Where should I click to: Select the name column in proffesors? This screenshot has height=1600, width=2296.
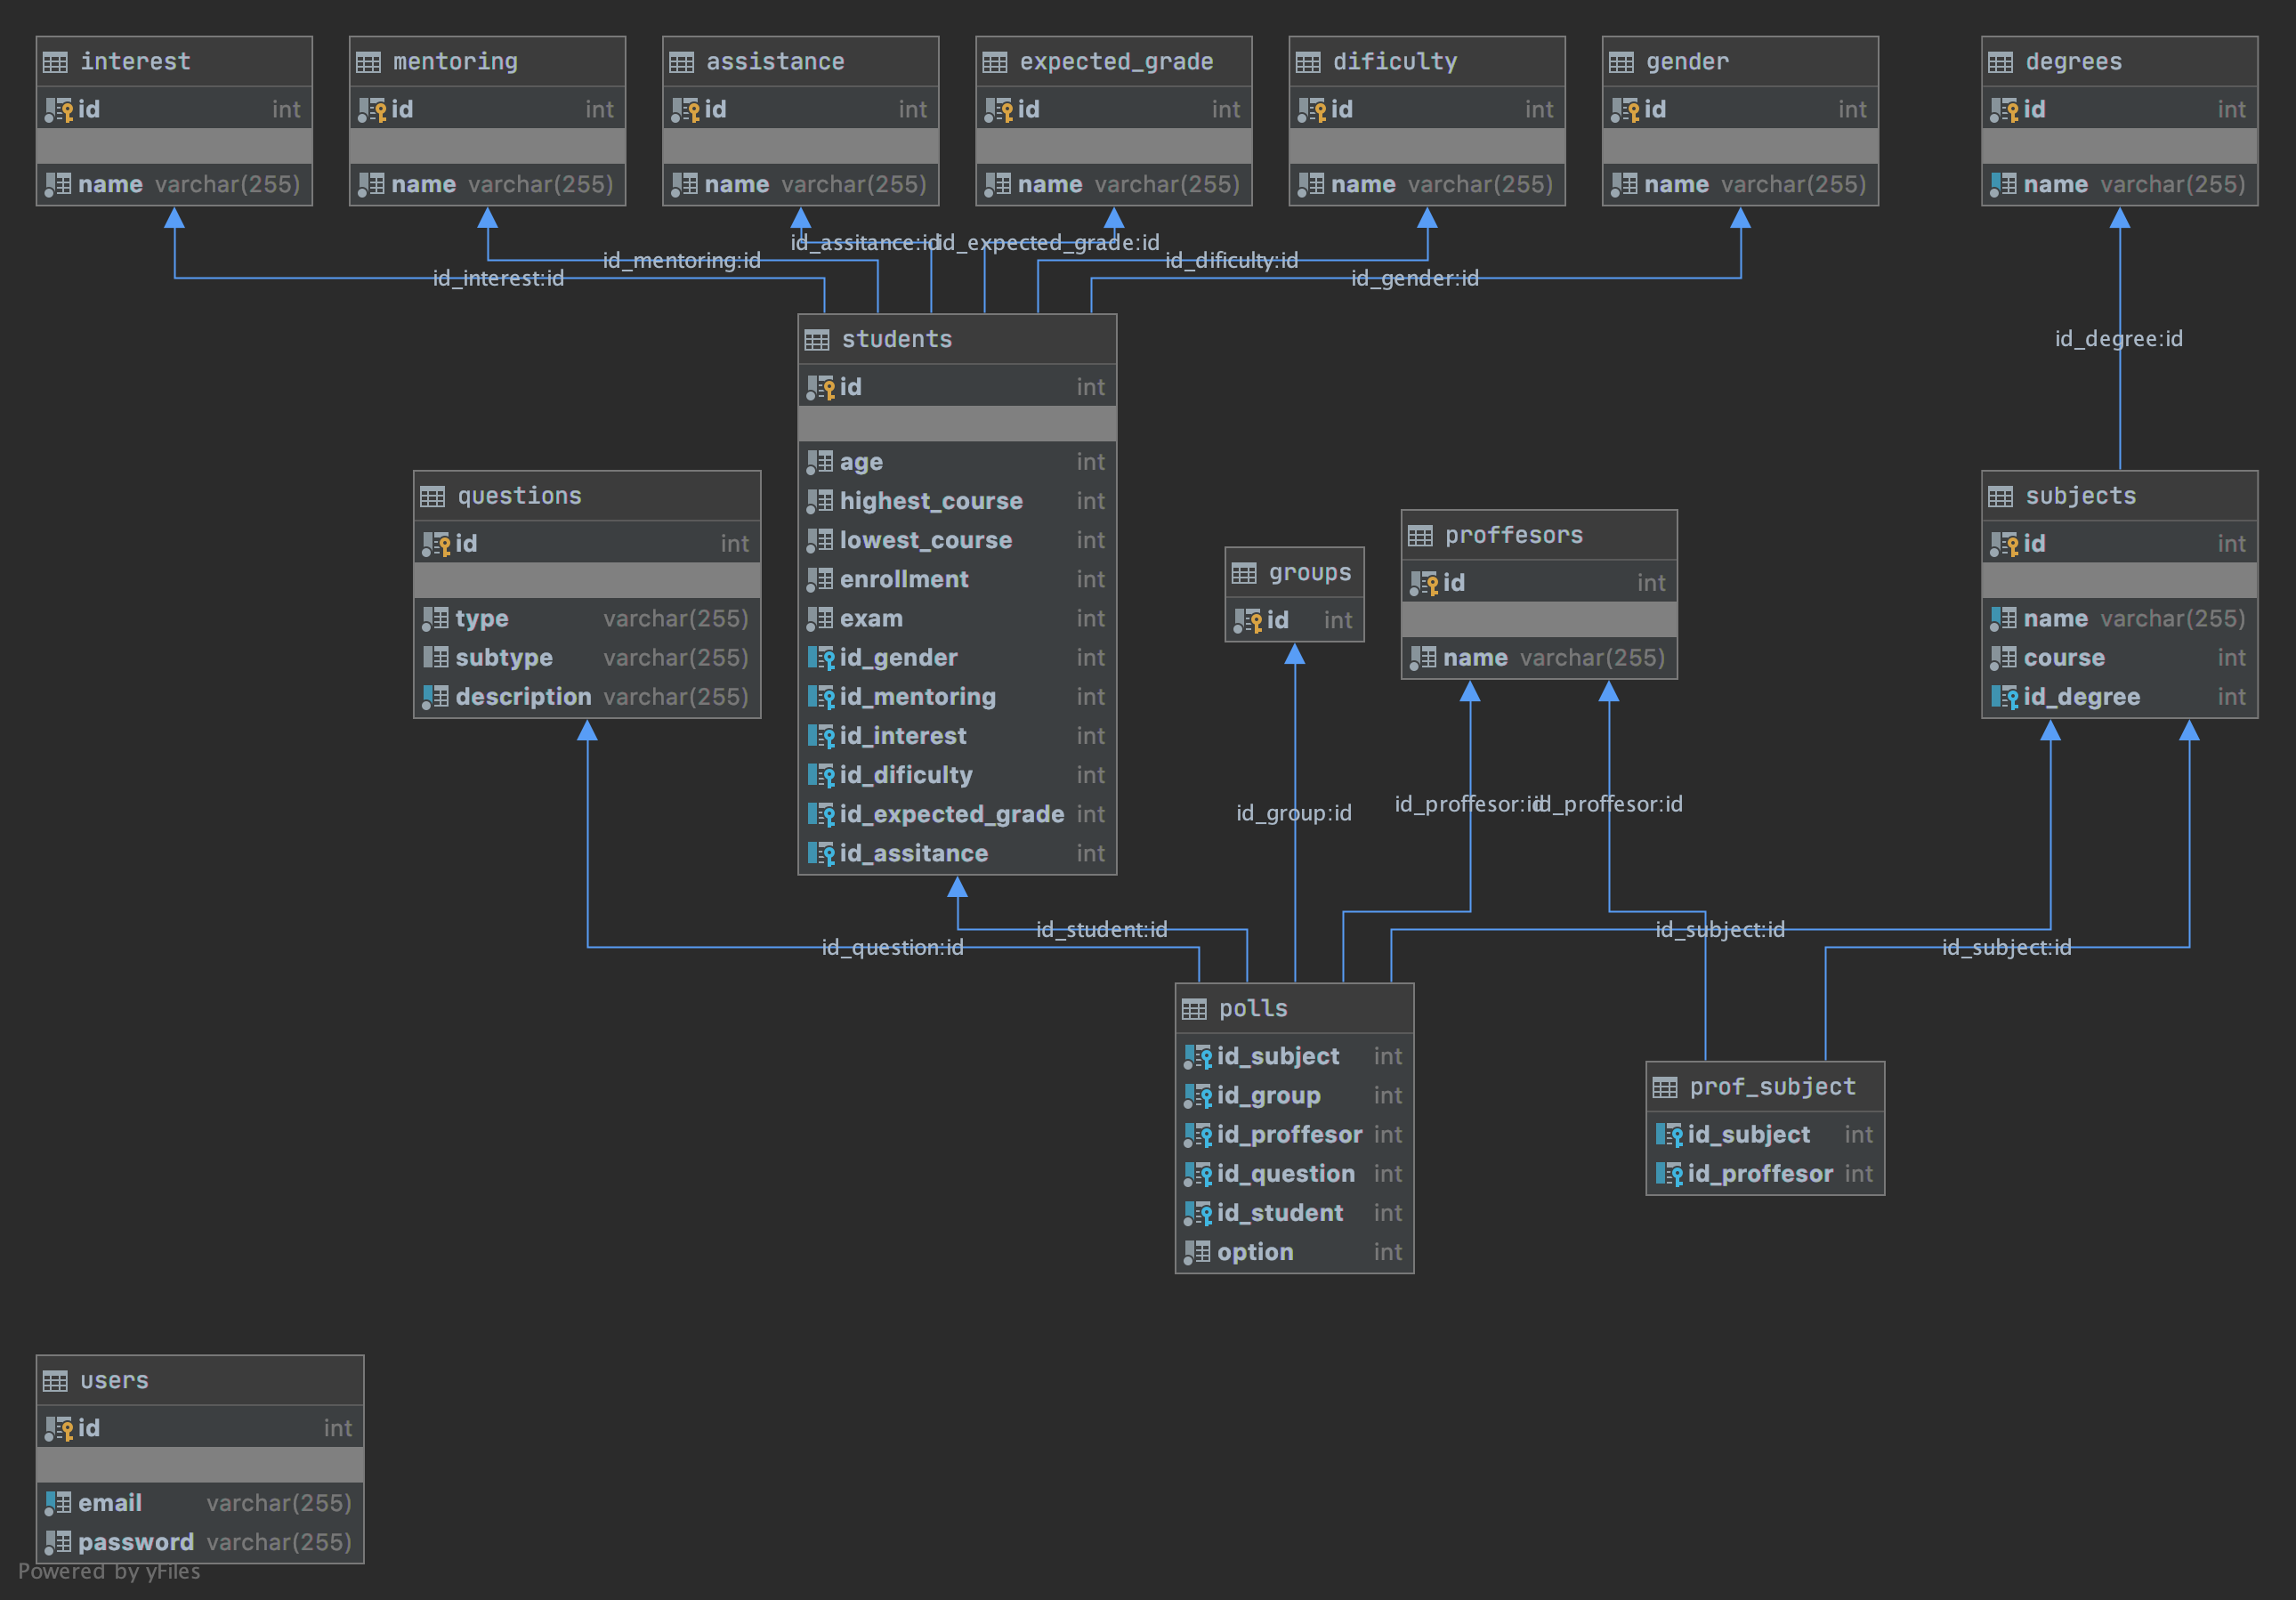tap(1539, 658)
